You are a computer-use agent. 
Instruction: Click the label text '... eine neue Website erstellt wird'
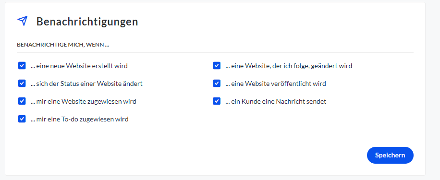[x=79, y=66]
